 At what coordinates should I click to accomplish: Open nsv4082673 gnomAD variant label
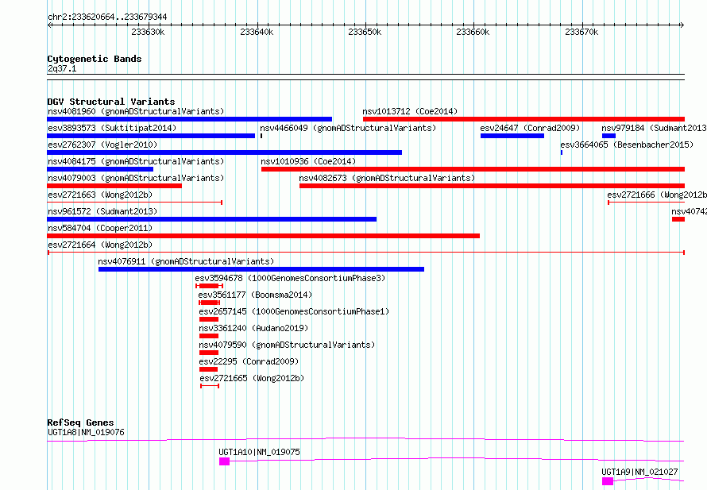point(387,178)
